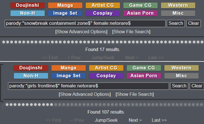Click Search beside the snowbreak containment zone query
Image resolution: width=204 pixels, height=124 pixels.
click(x=176, y=23)
